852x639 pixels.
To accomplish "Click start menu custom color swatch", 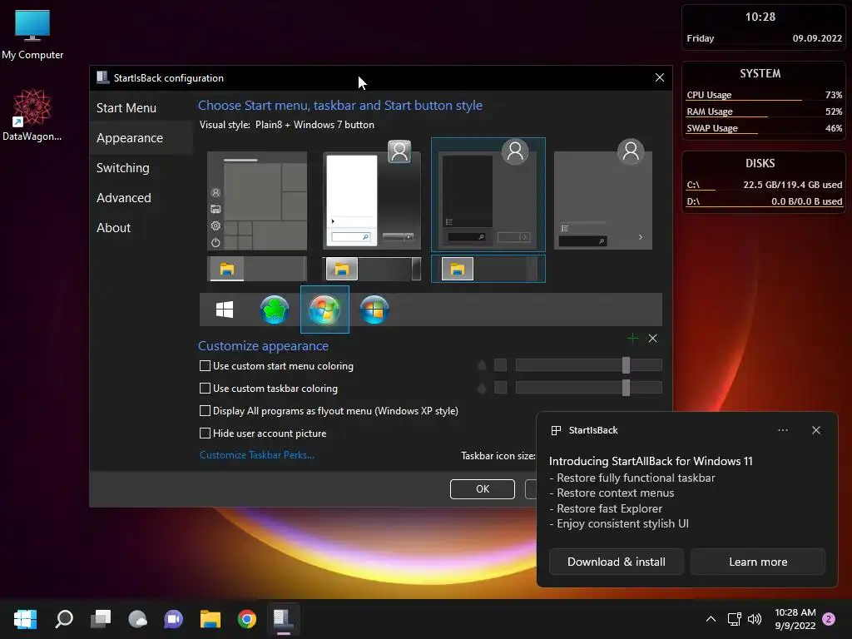I will click(x=500, y=365).
